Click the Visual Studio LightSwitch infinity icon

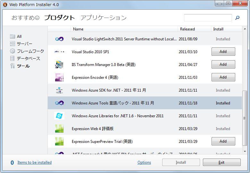(59, 39)
